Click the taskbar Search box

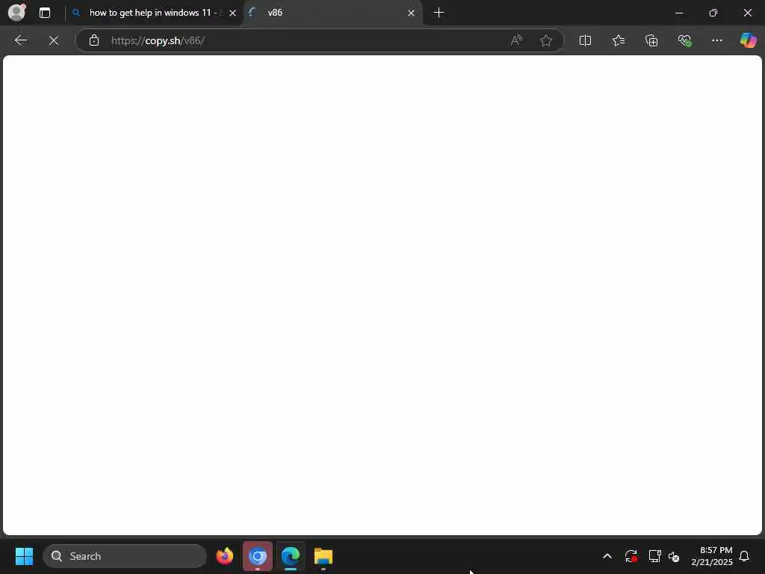tap(125, 556)
